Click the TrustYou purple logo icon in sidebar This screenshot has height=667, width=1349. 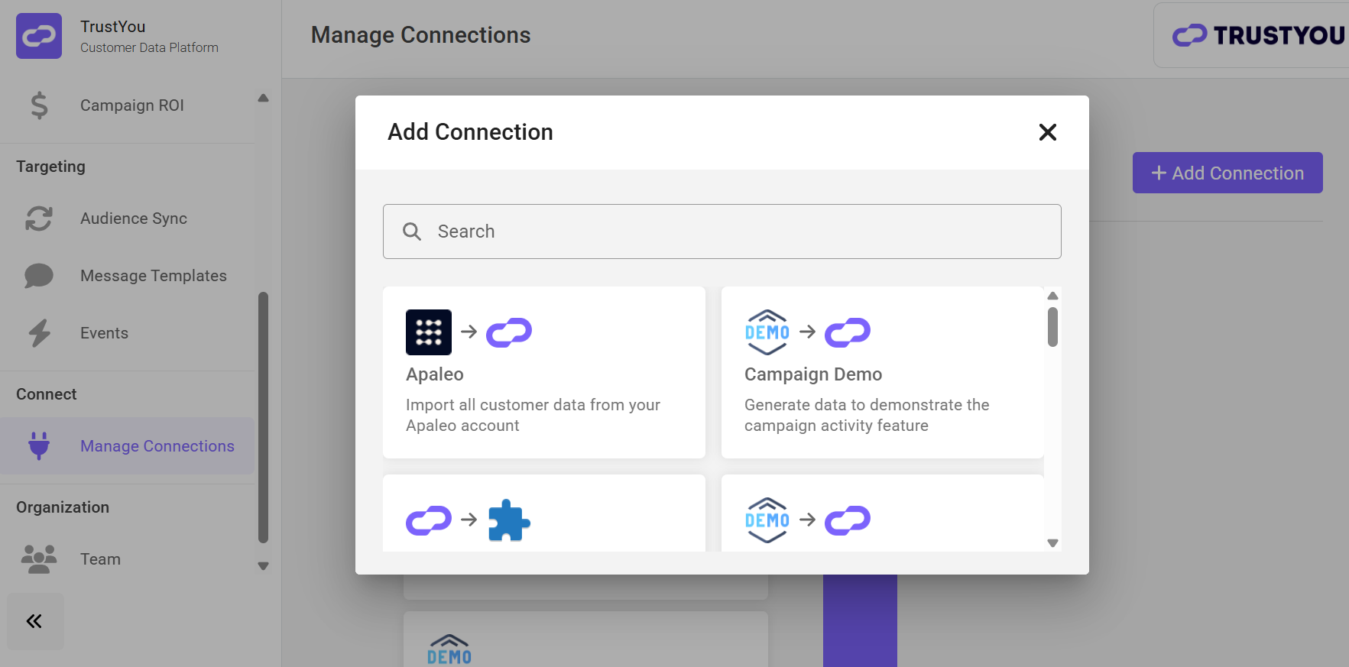coord(39,36)
